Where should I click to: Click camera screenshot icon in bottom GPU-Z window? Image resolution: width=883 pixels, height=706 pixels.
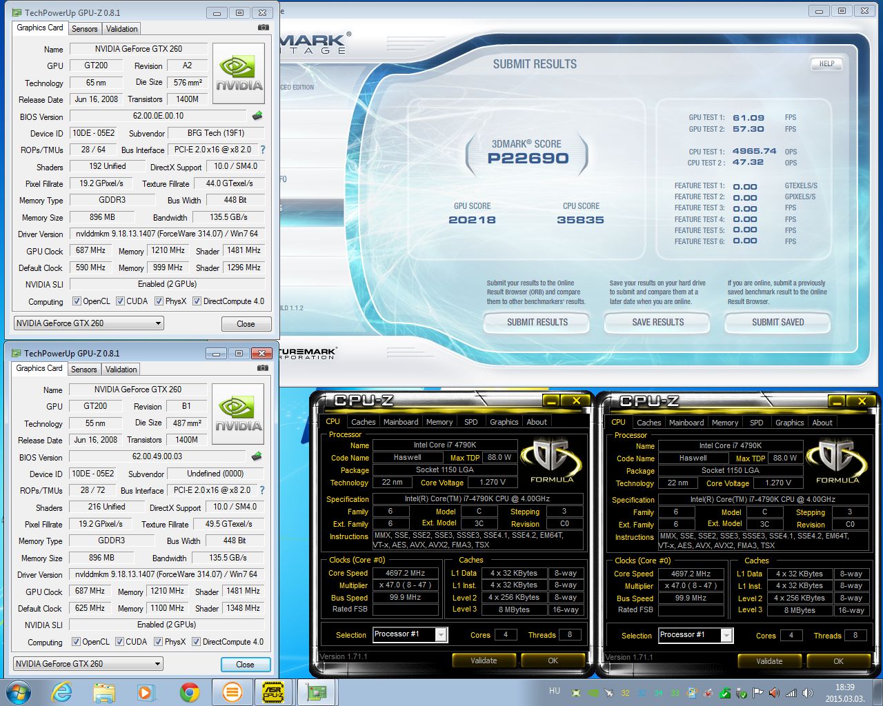(x=262, y=368)
